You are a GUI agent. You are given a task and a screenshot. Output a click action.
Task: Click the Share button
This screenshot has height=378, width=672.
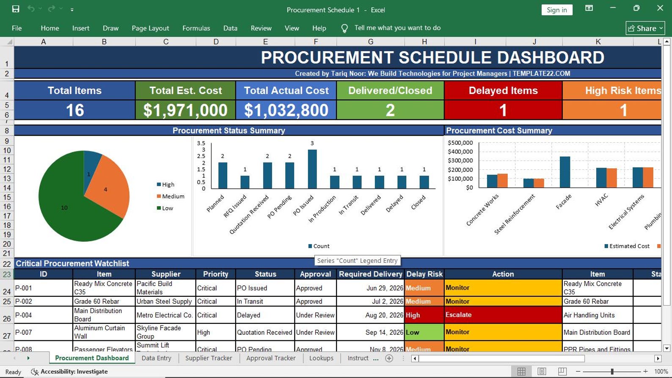pyautogui.click(x=645, y=28)
